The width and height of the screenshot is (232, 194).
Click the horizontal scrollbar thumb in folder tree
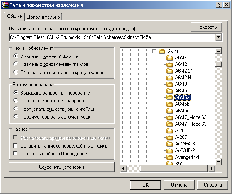click(173, 168)
